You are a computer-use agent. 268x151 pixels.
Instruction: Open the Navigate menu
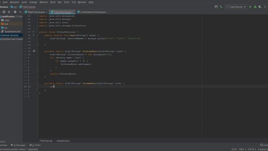(x=14, y=2)
